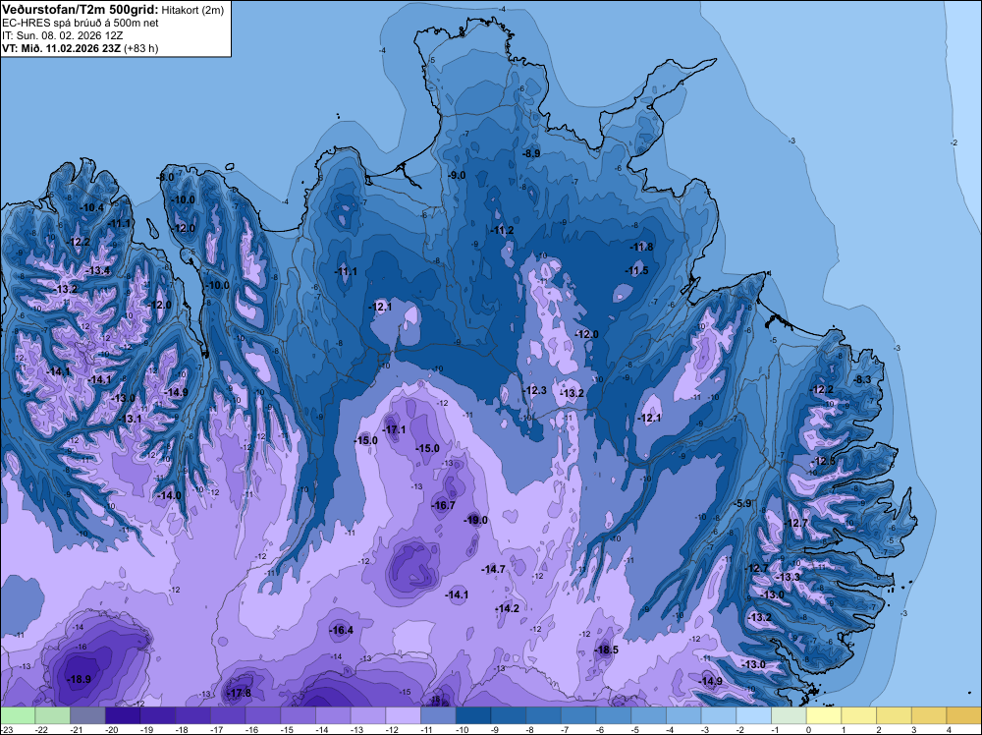Click the -11.5 temperature value
The width and height of the screenshot is (982, 735).
[x=637, y=270]
